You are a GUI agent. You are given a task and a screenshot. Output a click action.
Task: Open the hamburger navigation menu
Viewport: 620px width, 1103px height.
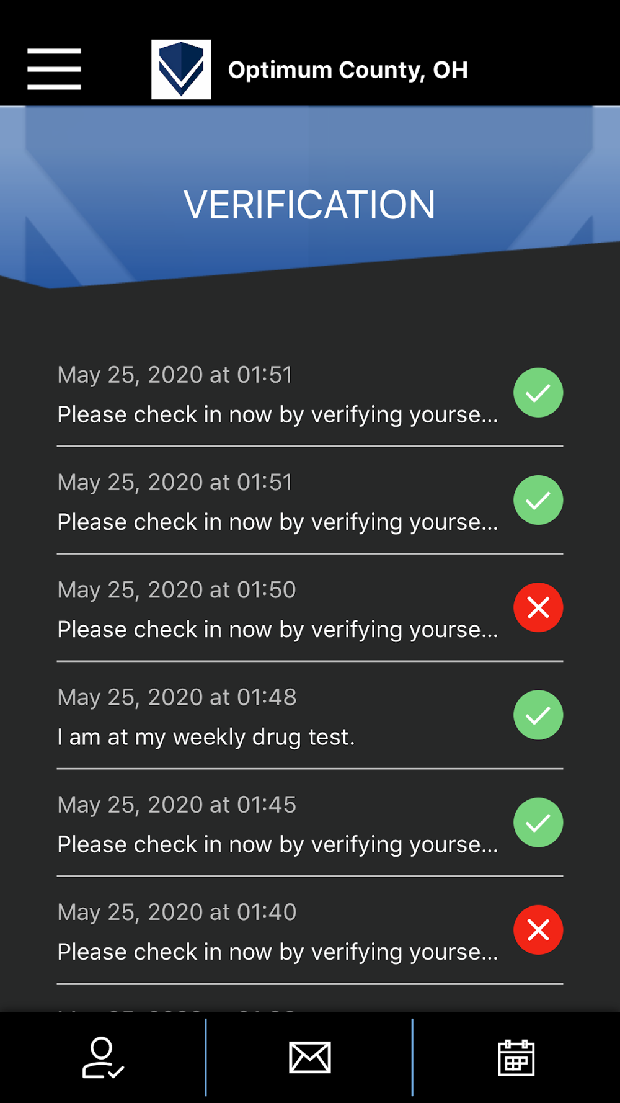click(54, 69)
